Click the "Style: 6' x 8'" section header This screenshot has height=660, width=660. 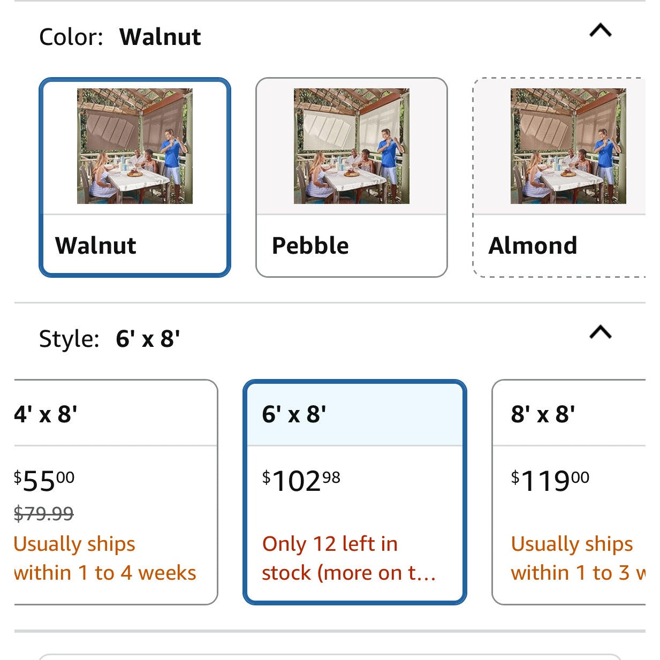110,339
